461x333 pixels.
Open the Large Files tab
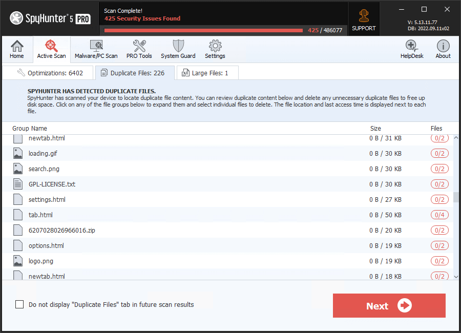pos(207,72)
